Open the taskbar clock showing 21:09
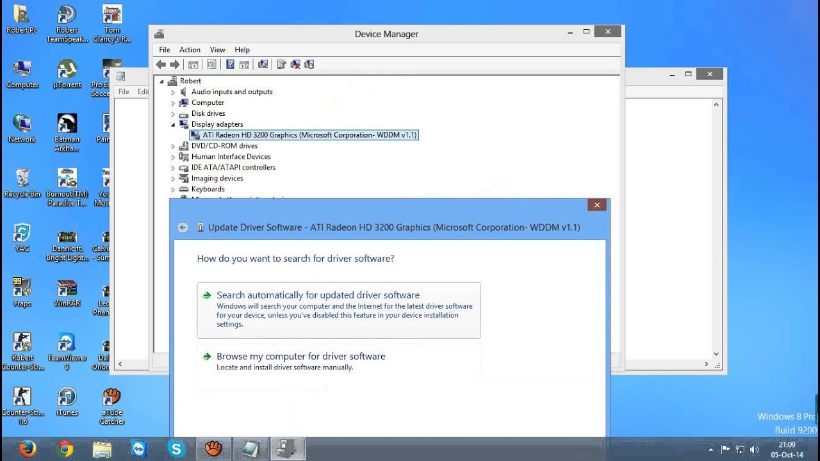 [x=787, y=449]
